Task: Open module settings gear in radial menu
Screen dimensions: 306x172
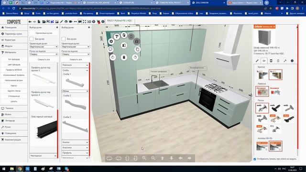Action: [111, 42]
